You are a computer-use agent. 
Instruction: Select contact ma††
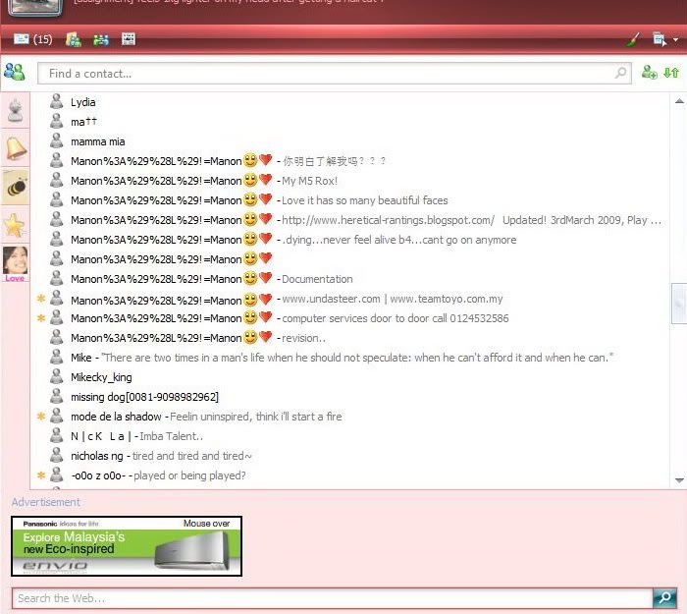tap(83, 122)
